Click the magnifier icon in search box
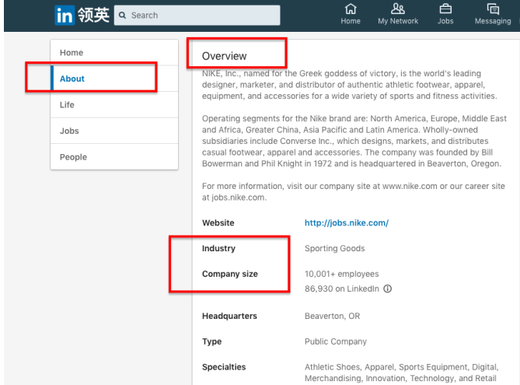This screenshot has height=385, width=520. pyautogui.click(x=123, y=16)
